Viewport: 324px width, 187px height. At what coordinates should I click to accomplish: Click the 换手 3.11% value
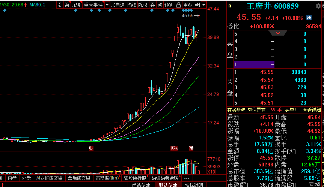(x=313, y=144)
